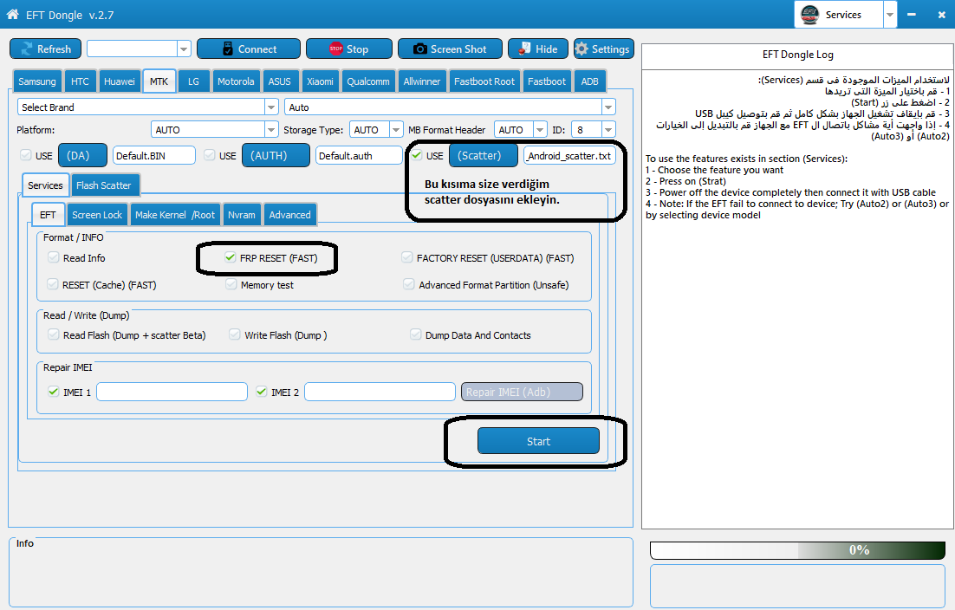Viewport: 955px width, 610px height.
Task: Open the ADB tab
Action: click(x=589, y=81)
